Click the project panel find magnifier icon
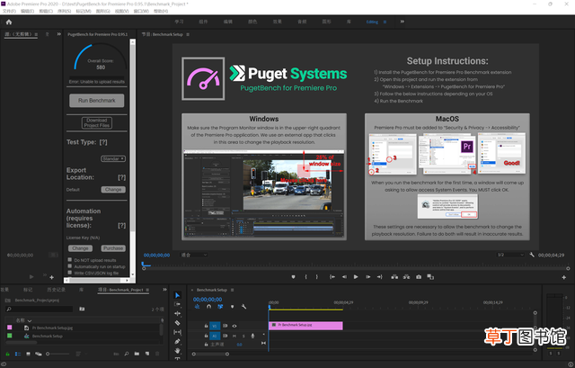The image size is (575, 368). click(127, 354)
